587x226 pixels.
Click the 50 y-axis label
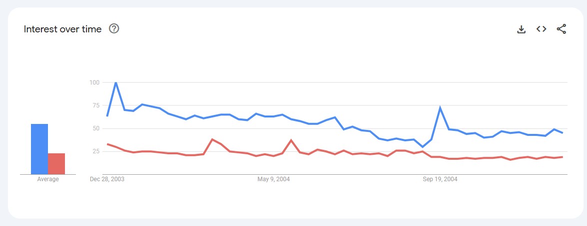tap(96, 128)
